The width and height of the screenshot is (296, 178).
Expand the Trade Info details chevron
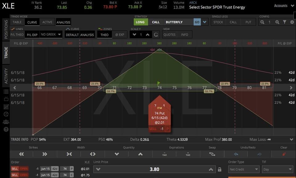tap(291, 139)
